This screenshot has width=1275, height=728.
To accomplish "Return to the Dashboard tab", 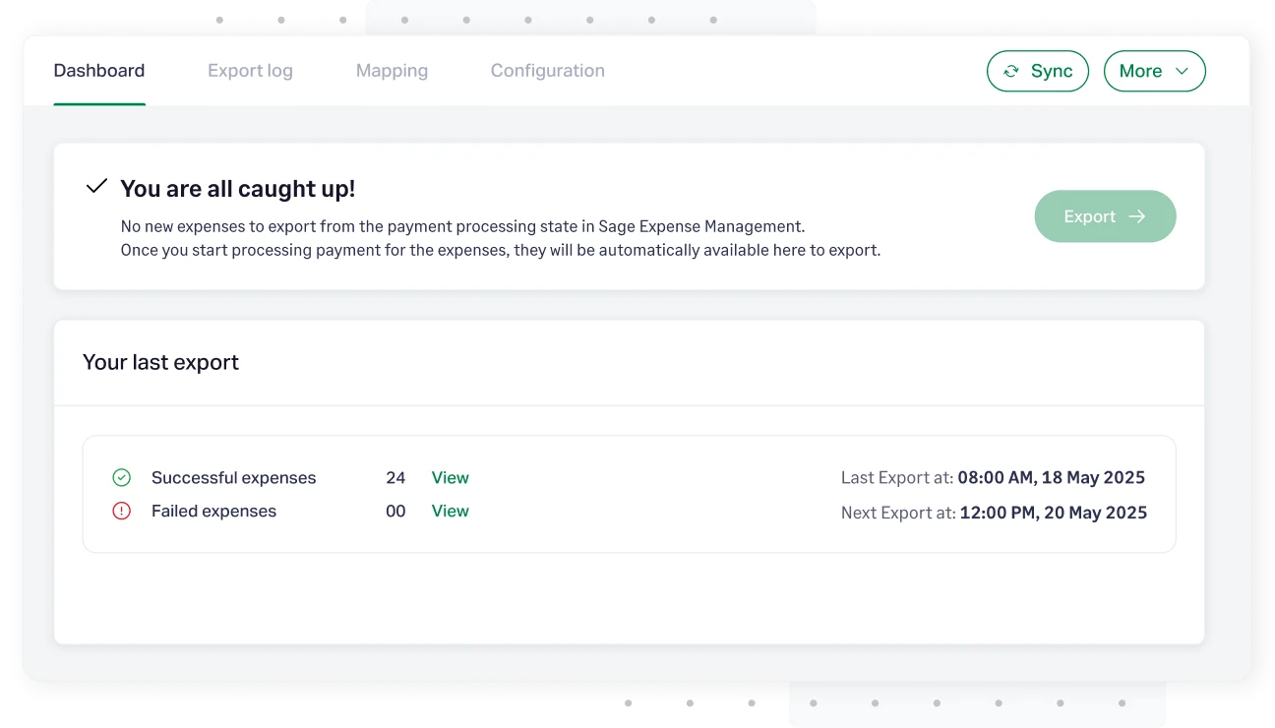I will tap(99, 71).
